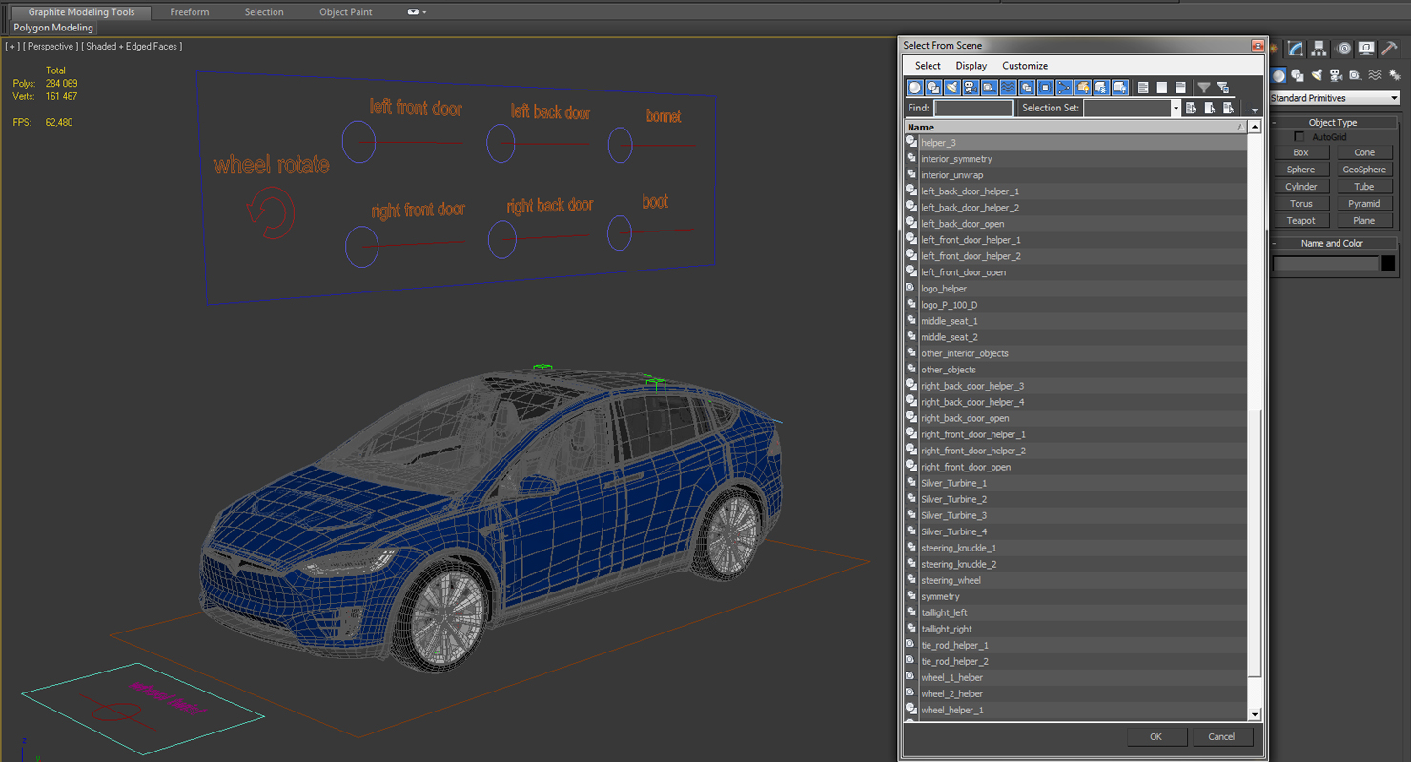
Task: Click Cancel in Select From Scene
Action: (x=1221, y=736)
